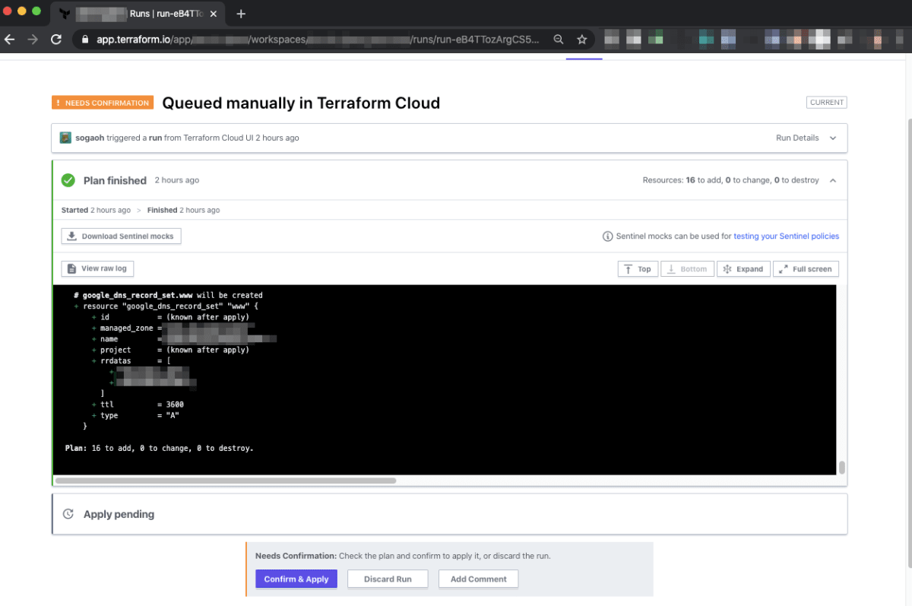This screenshot has height=606, width=912.
Task: Click Discard Run
Action: click(388, 579)
